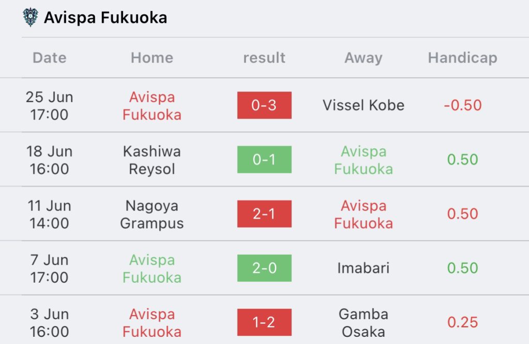Click the Avispa Fukuoka team crest icon
Viewport: 529px width, 344px height.
30,17
